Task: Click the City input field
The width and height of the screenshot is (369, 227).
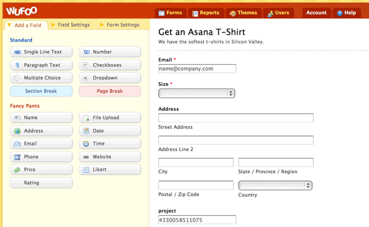Action: 196,162
